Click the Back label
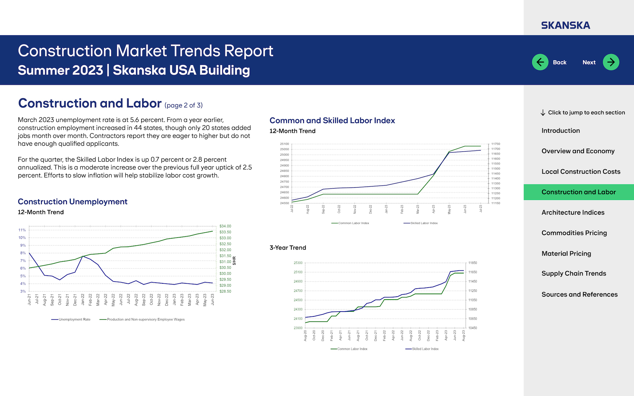Viewport: 634px width, 396px height. point(560,62)
